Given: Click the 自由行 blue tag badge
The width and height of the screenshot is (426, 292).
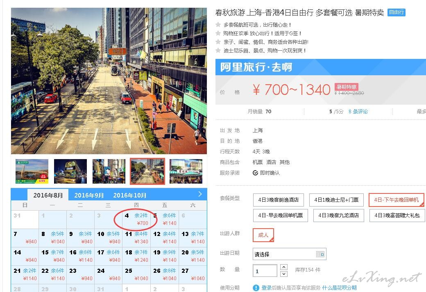Looking at the screenshot, I should click(397, 13).
